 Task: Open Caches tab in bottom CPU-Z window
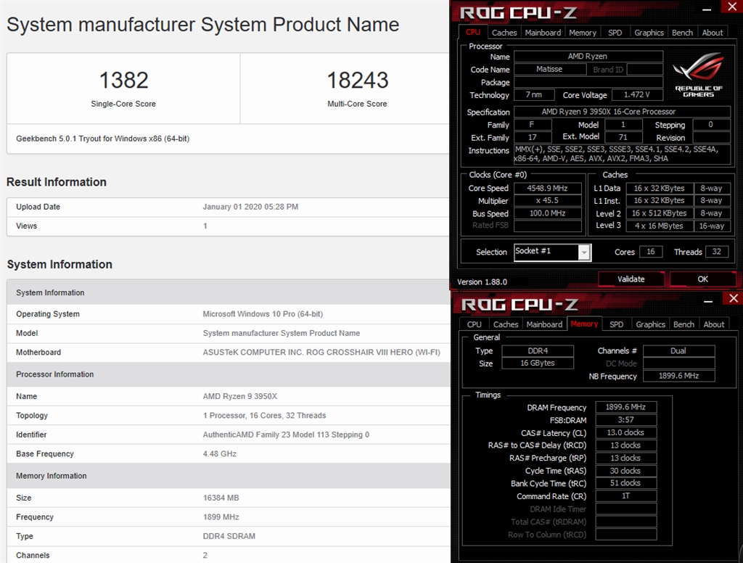click(506, 324)
